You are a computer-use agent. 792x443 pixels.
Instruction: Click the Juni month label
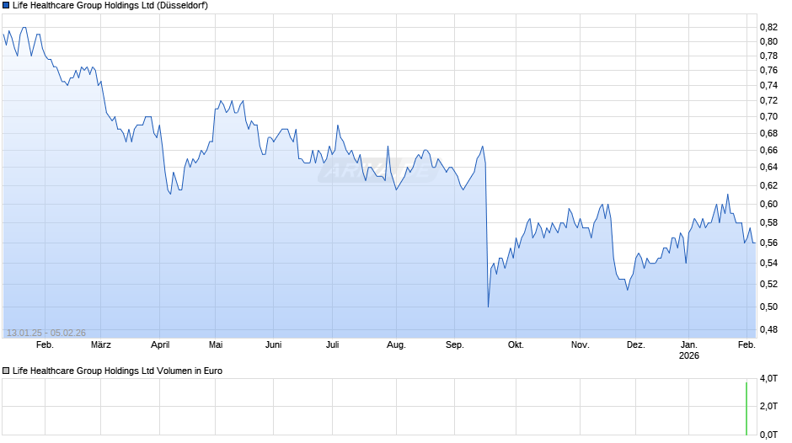pos(273,344)
